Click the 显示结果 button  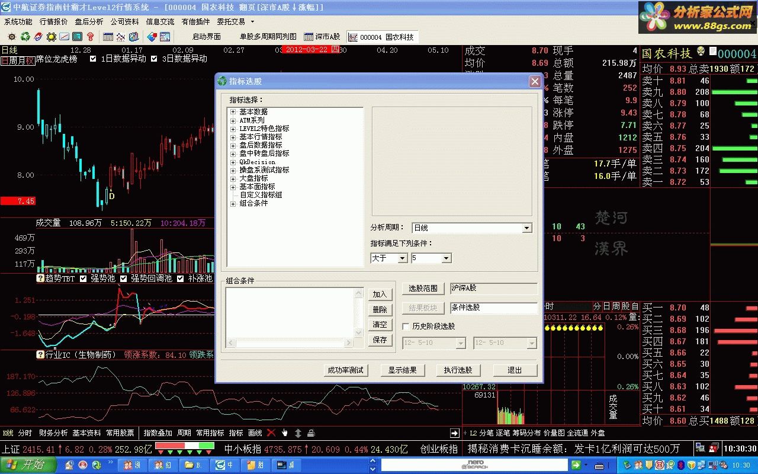(402, 370)
